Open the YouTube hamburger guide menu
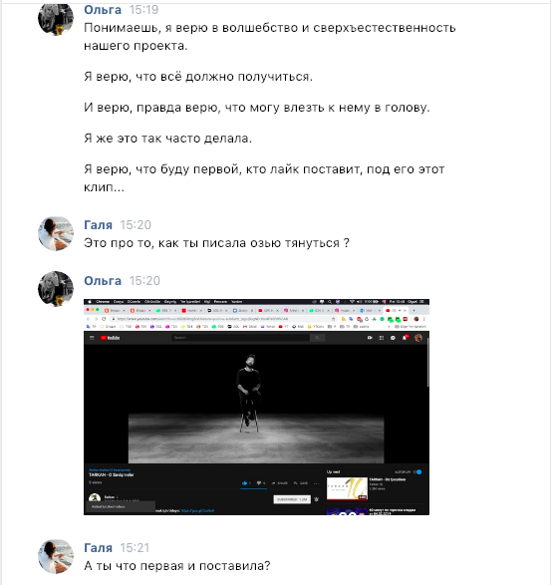This screenshot has width=551, height=585. coord(92,338)
